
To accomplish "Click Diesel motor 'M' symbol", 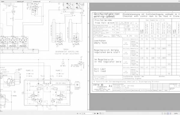I will click(77, 85).
